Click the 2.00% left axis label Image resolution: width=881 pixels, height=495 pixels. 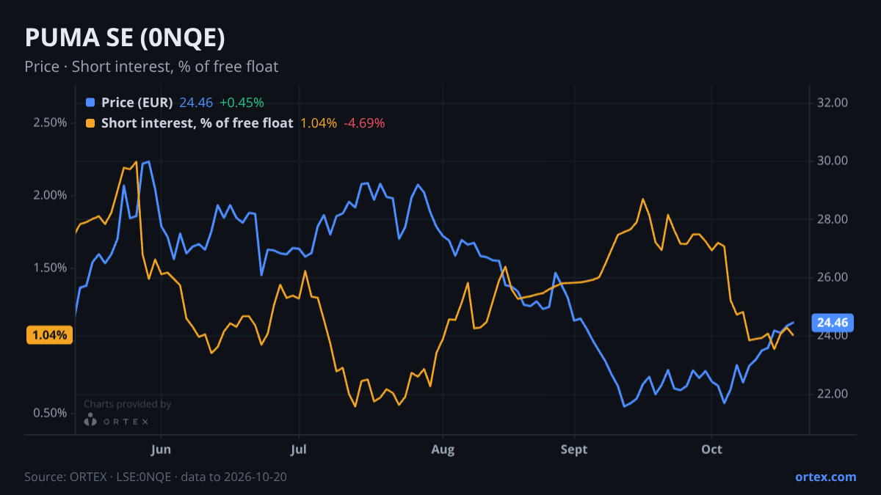coord(50,195)
